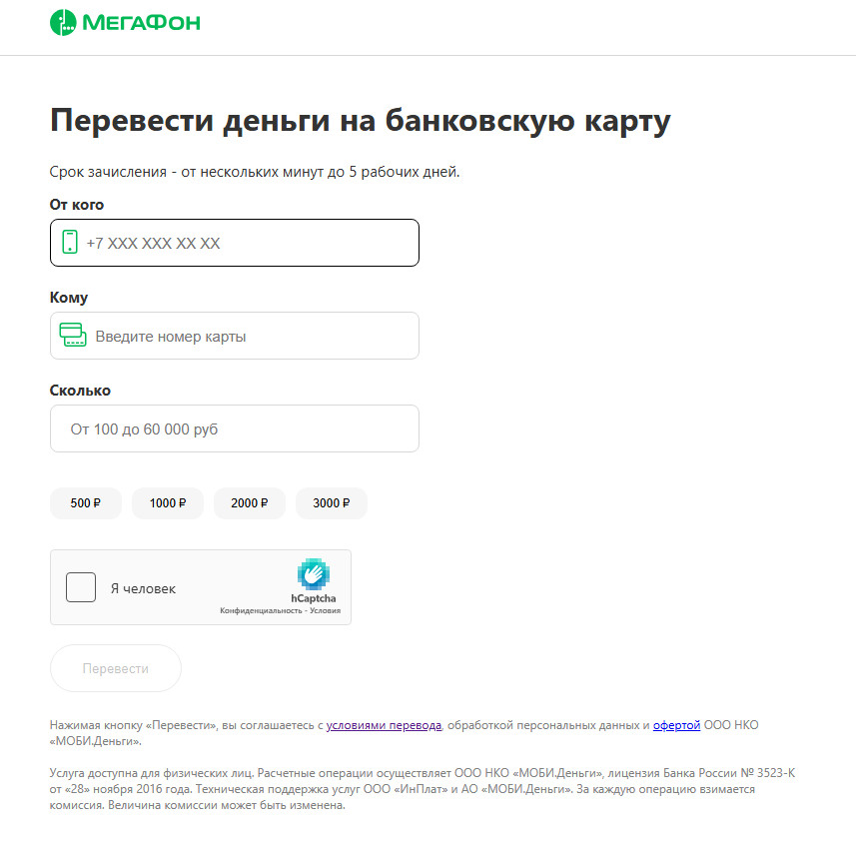The image size is (856, 843).
Task: Click the amount field "От 100 до 60 000 руб"
Action: (x=235, y=428)
